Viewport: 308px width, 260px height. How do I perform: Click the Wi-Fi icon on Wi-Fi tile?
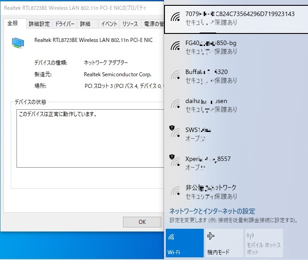[x=171, y=237]
